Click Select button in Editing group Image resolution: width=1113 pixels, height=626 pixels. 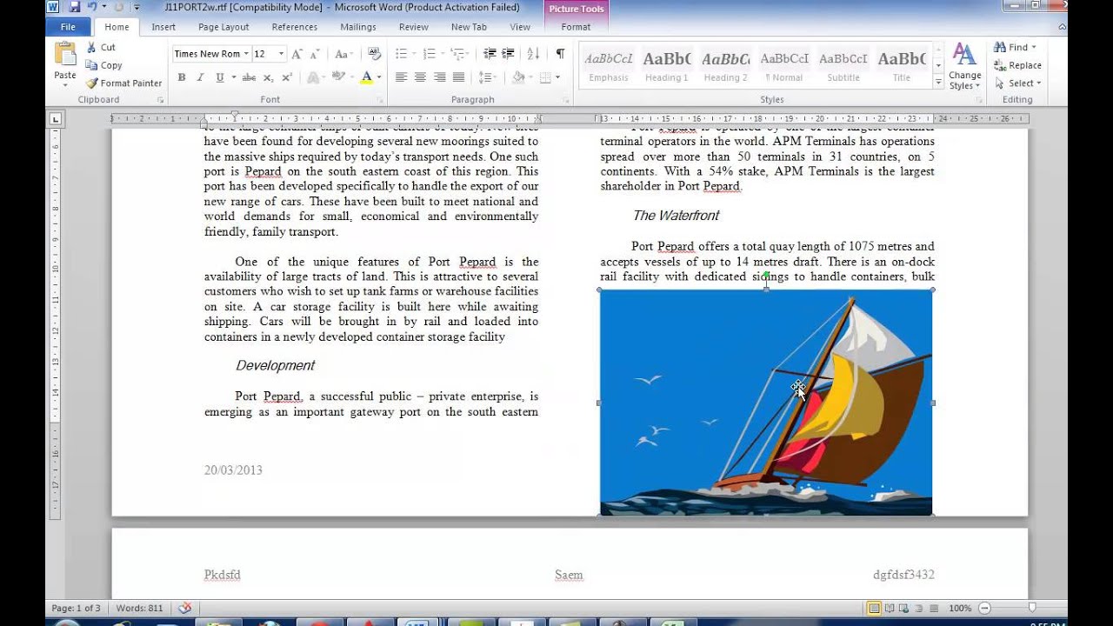click(1017, 83)
